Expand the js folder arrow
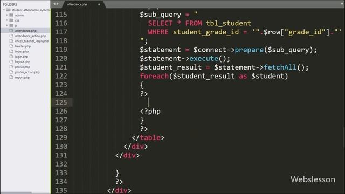The height and width of the screenshot is (194, 345). (7, 25)
